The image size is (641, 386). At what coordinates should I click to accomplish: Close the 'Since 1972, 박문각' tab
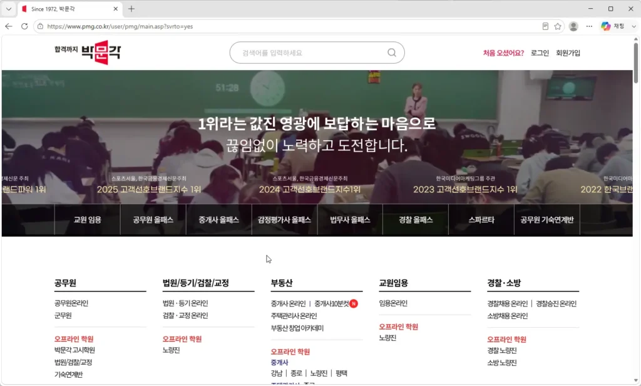pos(115,9)
